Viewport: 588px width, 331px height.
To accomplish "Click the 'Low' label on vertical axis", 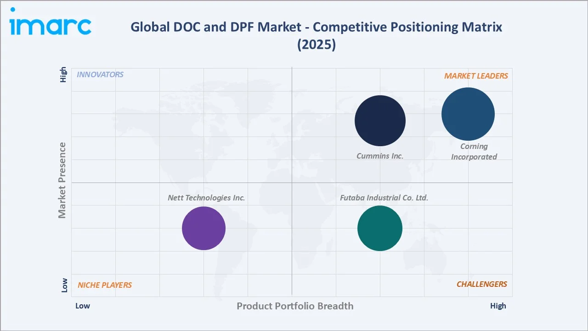I will tap(64, 285).
